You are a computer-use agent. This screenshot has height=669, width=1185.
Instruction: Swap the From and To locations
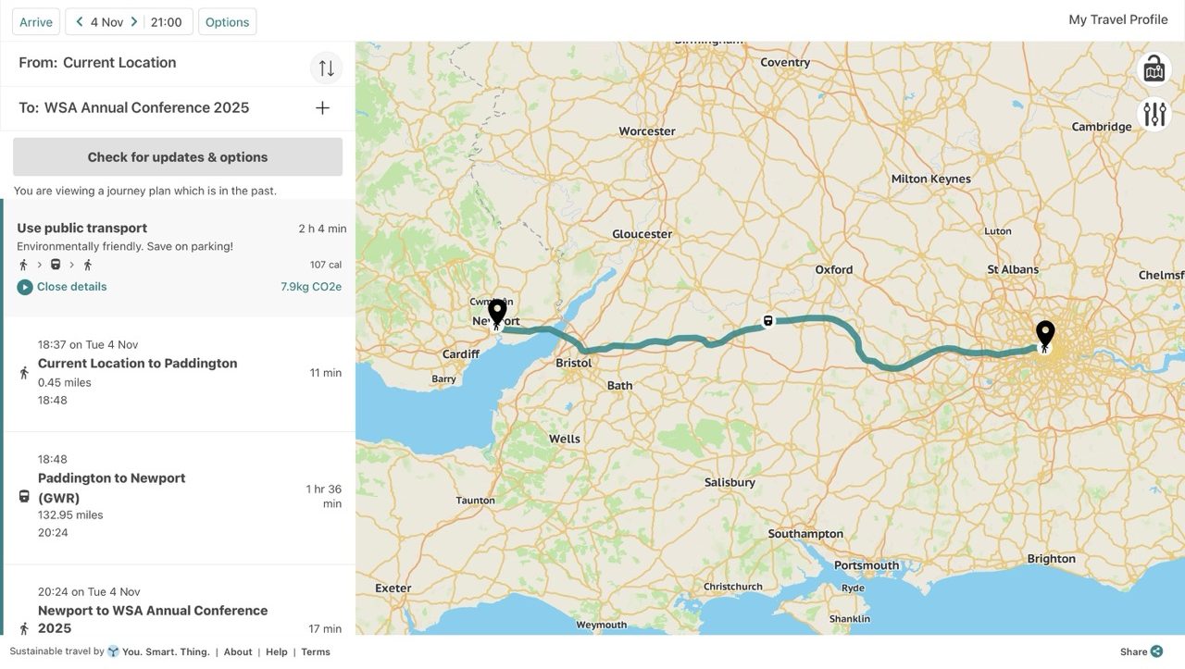(326, 68)
